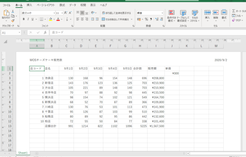Select column header D
This screenshot has width=246, height=157.
coord(81,46)
